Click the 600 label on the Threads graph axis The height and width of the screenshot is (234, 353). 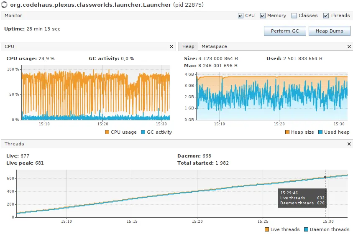[10, 178]
